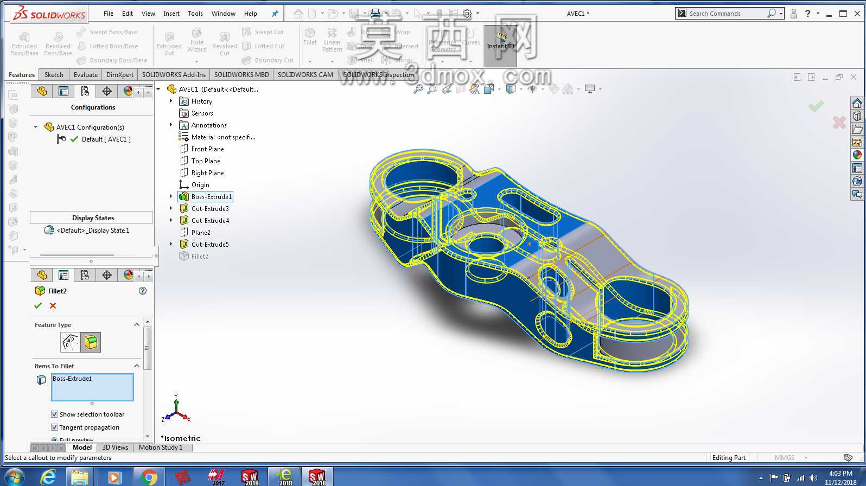866x486 pixels.
Task: Open the Hole Wizard tool
Action: coord(197,41)
